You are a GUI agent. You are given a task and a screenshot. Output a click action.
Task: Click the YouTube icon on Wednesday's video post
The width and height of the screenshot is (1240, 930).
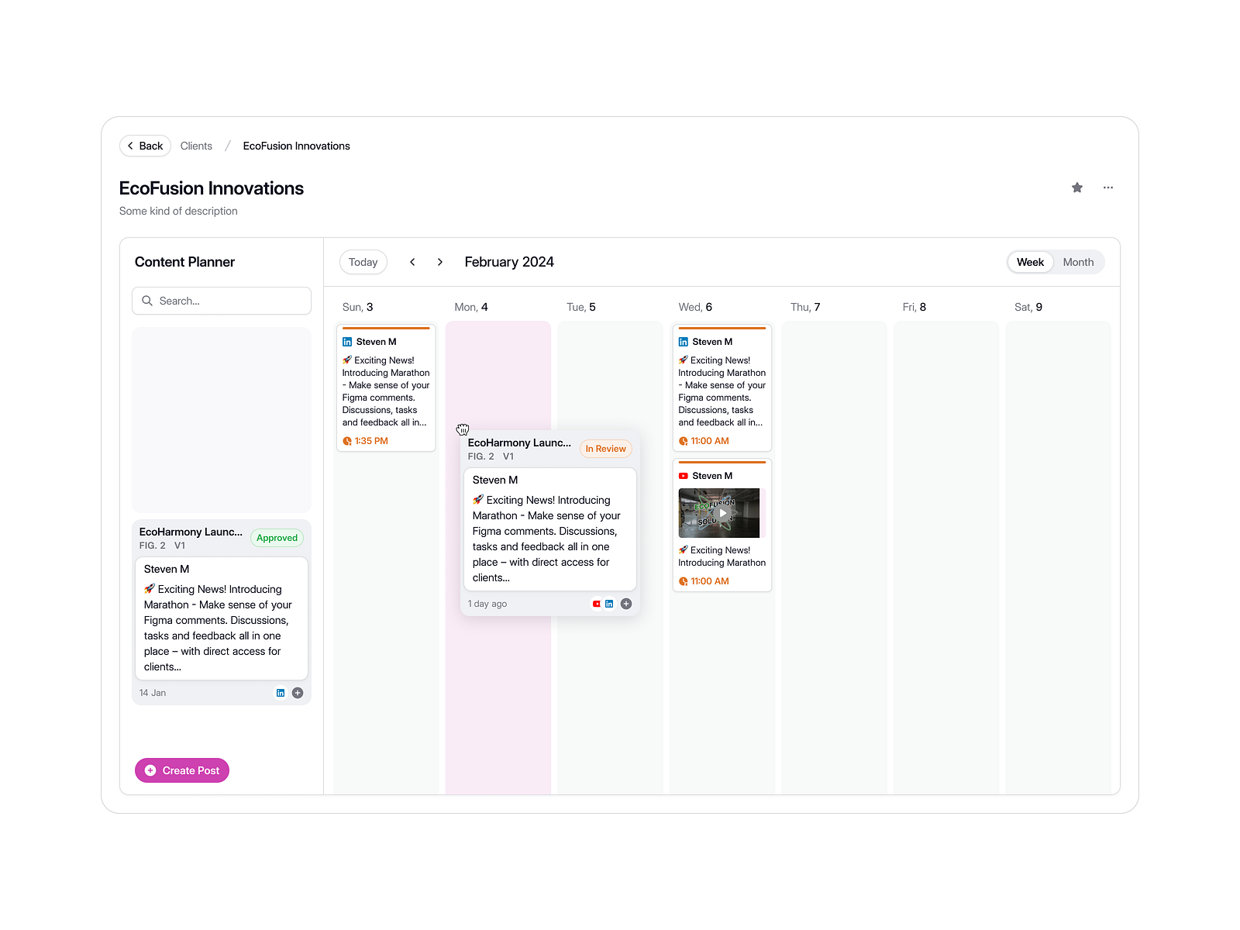tap(684, 475)
